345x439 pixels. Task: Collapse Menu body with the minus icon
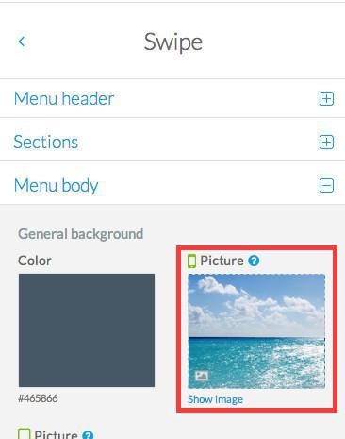pos(326,185)
